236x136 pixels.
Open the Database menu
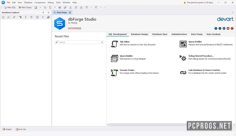[x=28, y=3]
